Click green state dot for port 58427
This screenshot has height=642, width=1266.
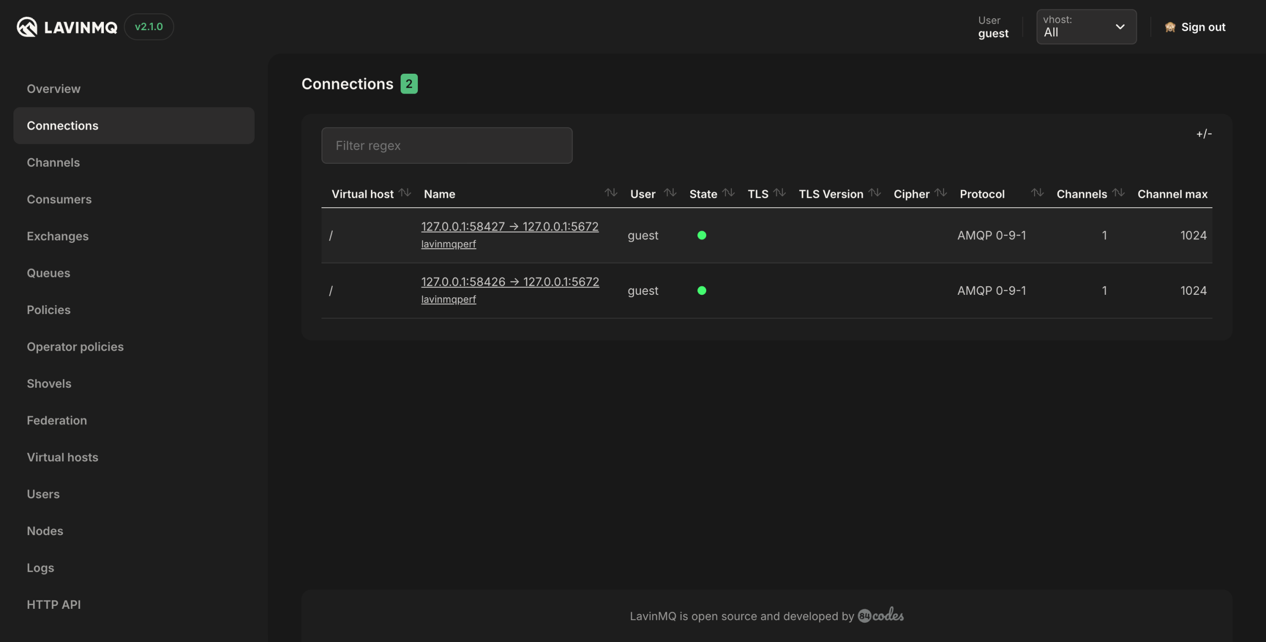coord(702,235)
